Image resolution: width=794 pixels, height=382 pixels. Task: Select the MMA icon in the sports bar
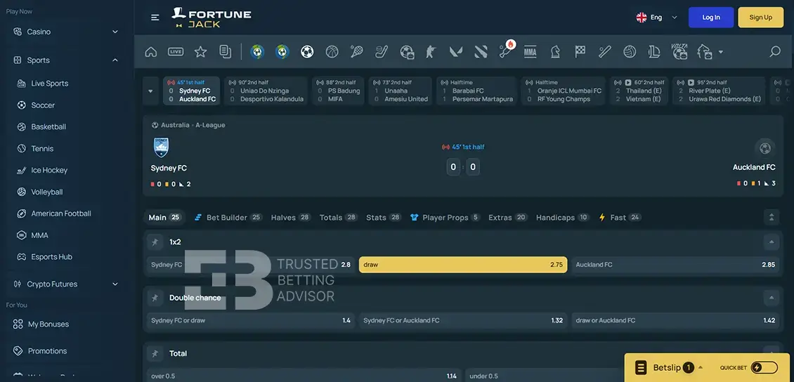(531, 51)
